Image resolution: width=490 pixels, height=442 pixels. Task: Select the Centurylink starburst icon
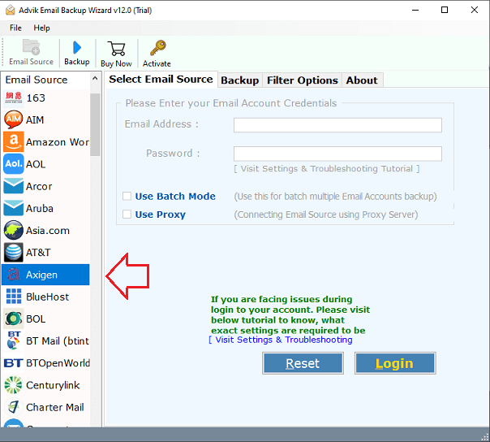coord(14,385)
